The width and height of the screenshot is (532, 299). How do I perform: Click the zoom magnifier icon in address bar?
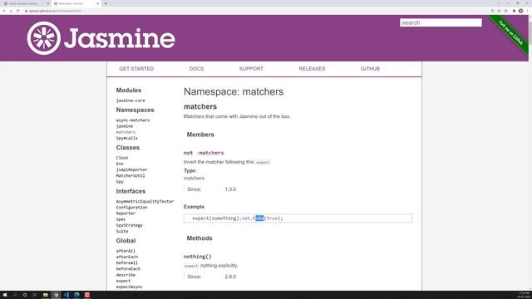492,11
